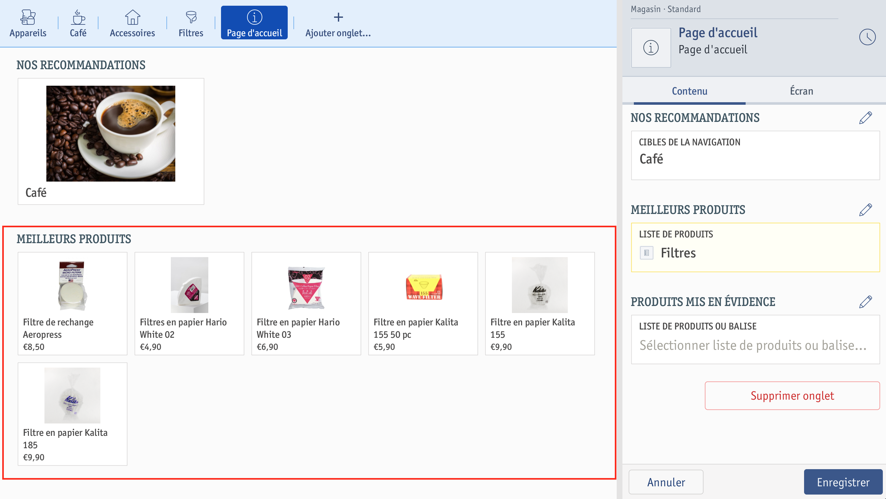Image resolution: width=886 pixels, height=499 pixels.
Task: Click the product list icon beside Filtres
Action: tap(646, 253)
